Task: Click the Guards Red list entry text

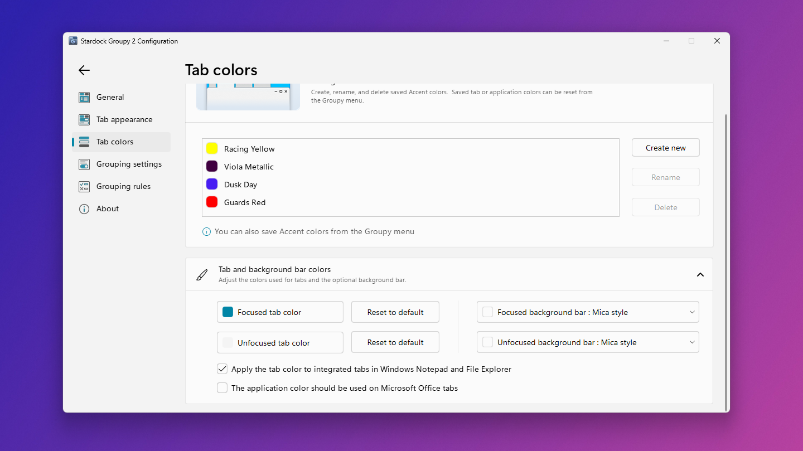Action: (245, 202)
